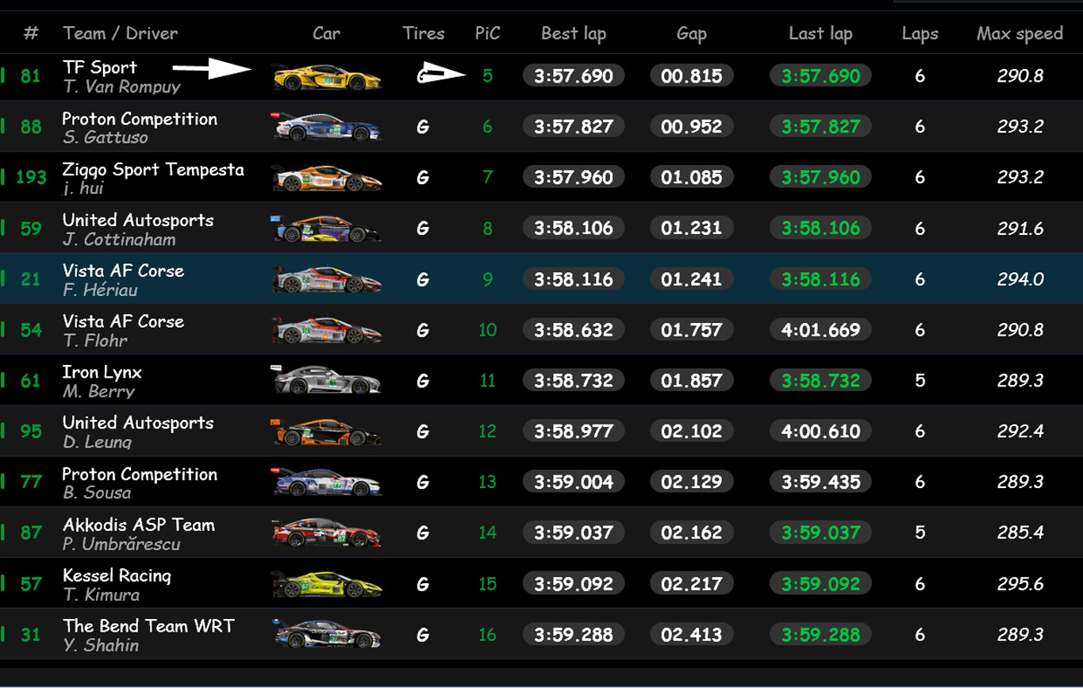1083x688 pixels.
Task: Click gap value 02.413 badge
Action: [691, 635]
